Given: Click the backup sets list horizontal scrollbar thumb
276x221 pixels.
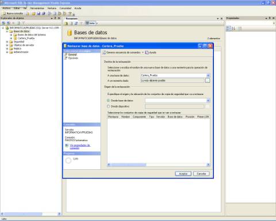Looking at the screenshot, I should (128, 165).
